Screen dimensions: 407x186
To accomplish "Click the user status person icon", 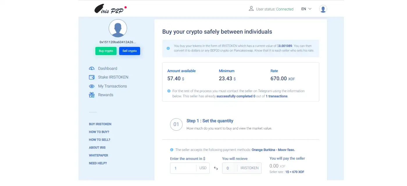I will point(251,9).
